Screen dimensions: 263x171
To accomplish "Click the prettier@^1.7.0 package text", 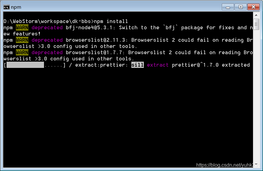I will pos(195,65).
